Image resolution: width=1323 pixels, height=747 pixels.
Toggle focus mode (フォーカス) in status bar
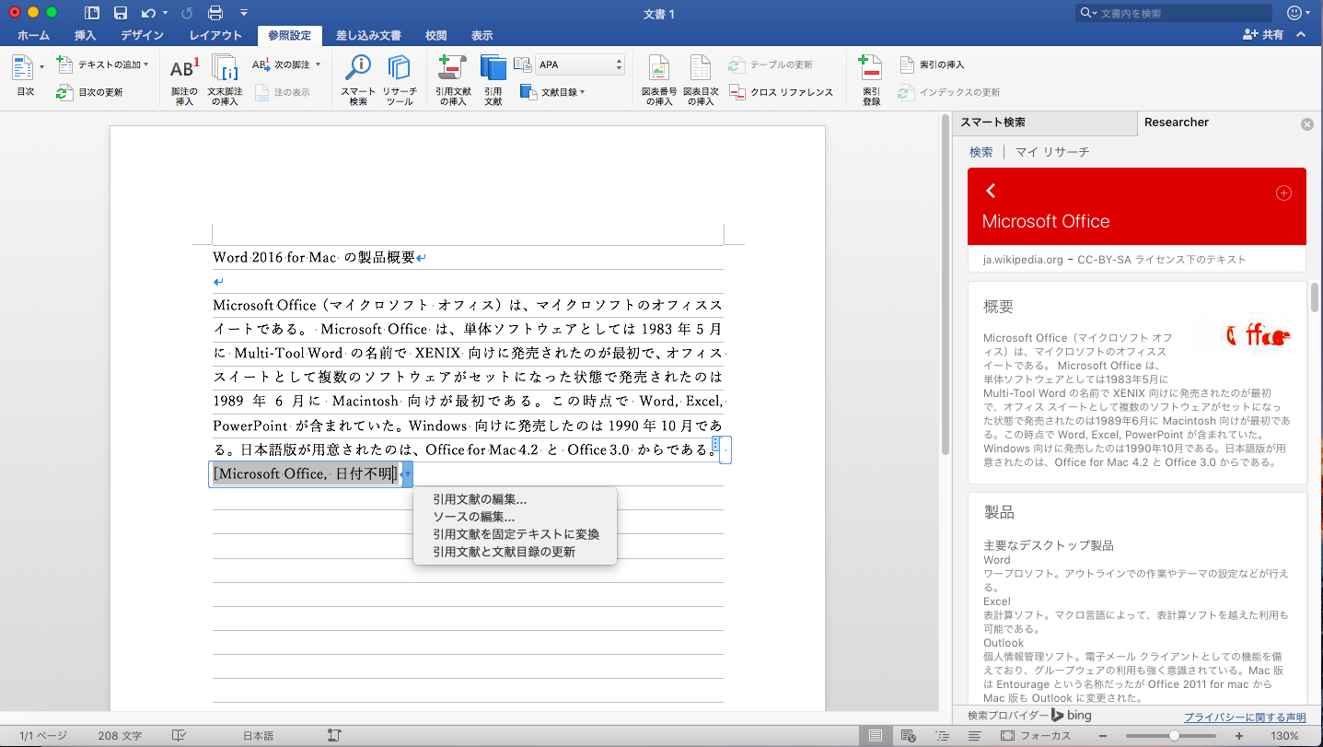tap(1036, 736)
